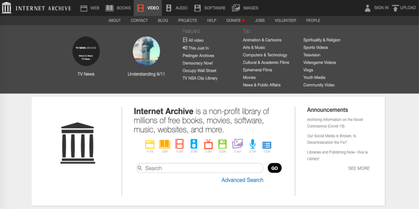Open the Animation & Cartoons category

pyautogui.click(x=262, y=40)
